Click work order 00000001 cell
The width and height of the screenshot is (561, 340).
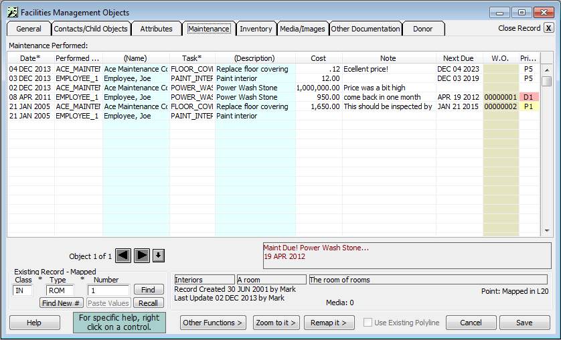pyautogui.click(x=501, y=97)
